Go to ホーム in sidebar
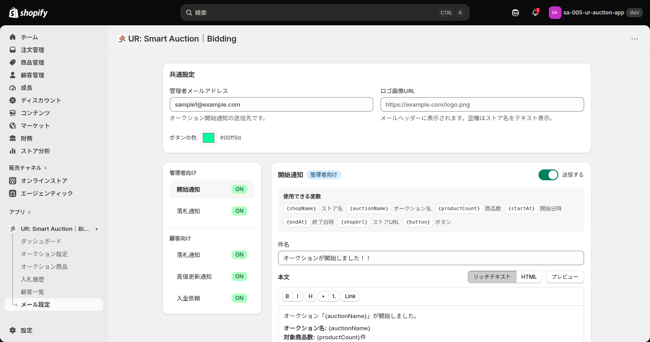This screenshot has width=650, height=342. pyautogui.click(x=54, y=37)
